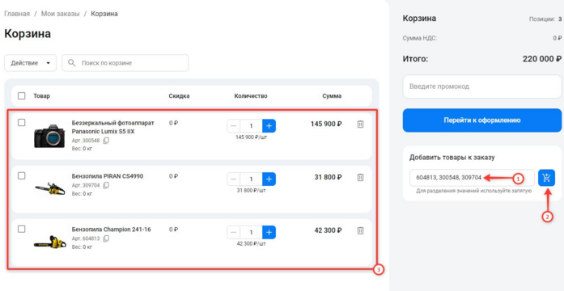Decrease PIRAN CS4990 quantity with minus
This screenshot has width=564, height=291.
click(x=233, y=179)
